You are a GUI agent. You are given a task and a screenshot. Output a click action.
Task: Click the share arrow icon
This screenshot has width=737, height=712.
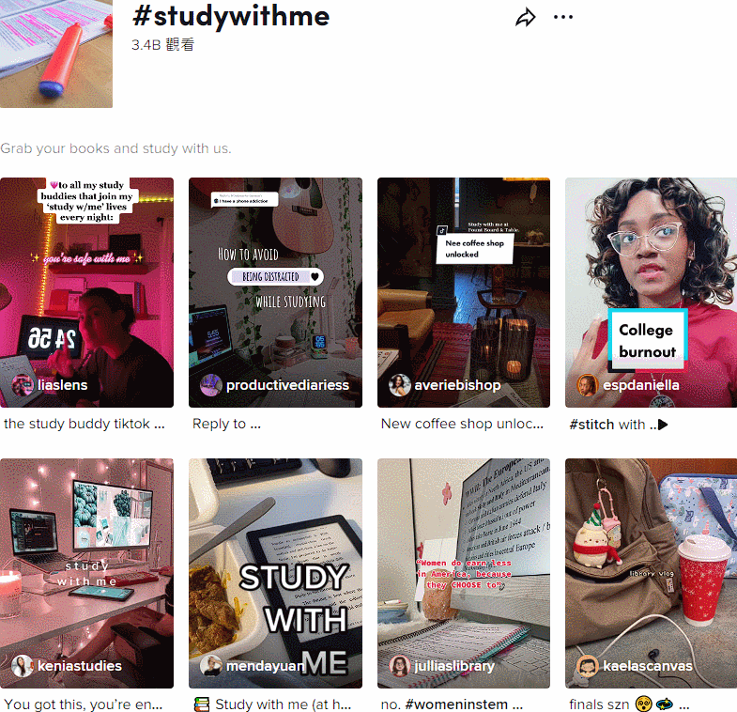(x=525, y=18)
